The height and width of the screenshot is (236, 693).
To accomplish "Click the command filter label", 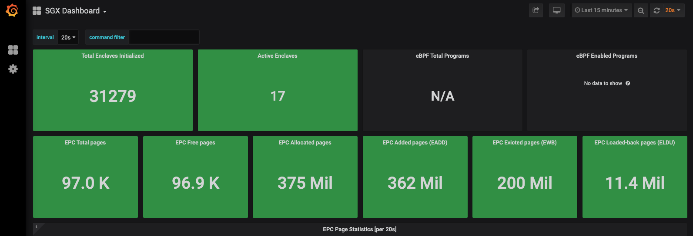I will [107, 37].
